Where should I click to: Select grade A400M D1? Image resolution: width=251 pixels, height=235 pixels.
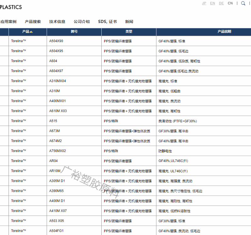(x=57, y=201)
